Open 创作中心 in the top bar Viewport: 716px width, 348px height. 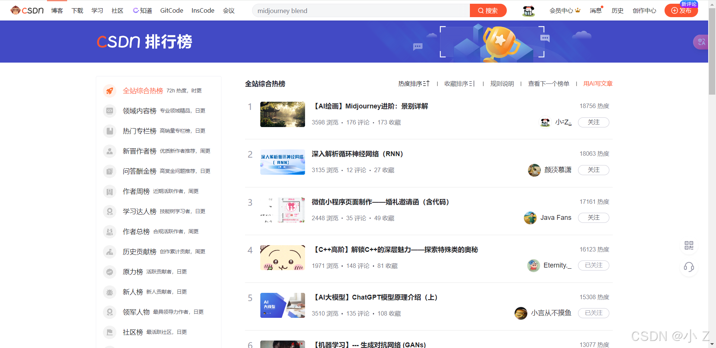pyautogui.click(x=644, y=11)
